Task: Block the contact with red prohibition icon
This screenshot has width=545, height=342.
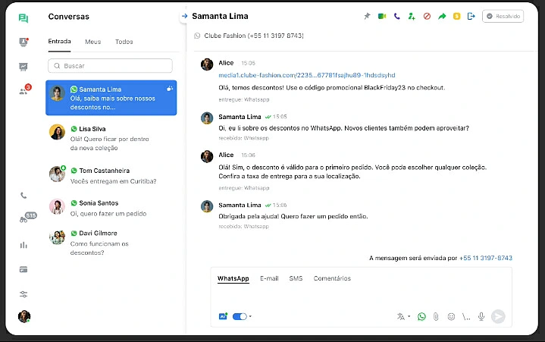Action: click(427, 16)
